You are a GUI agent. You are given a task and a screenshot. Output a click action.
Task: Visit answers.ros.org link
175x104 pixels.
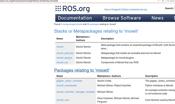tap(138, 10)
